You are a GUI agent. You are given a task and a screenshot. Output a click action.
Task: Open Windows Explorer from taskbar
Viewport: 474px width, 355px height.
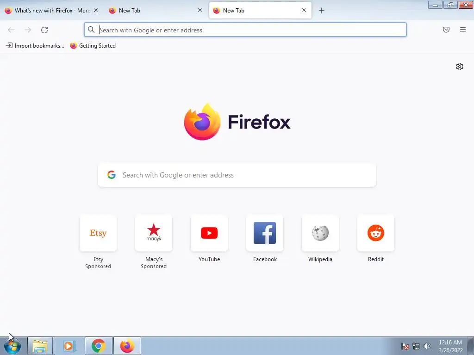coord(40,346)
